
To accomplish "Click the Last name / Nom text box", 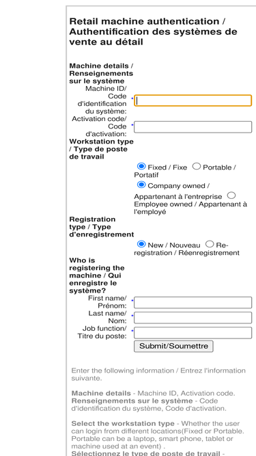I will [x=193, y=318].
